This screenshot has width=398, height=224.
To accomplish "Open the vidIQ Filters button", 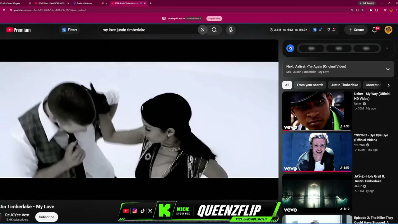I will pyautogui.click(x=70, y=30).
